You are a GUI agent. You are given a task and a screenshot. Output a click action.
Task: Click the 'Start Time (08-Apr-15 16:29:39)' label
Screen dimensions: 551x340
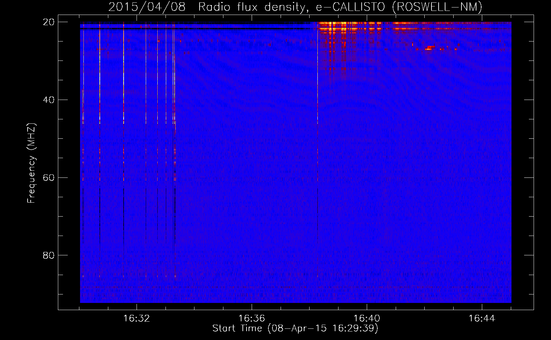tap(295, 328)
